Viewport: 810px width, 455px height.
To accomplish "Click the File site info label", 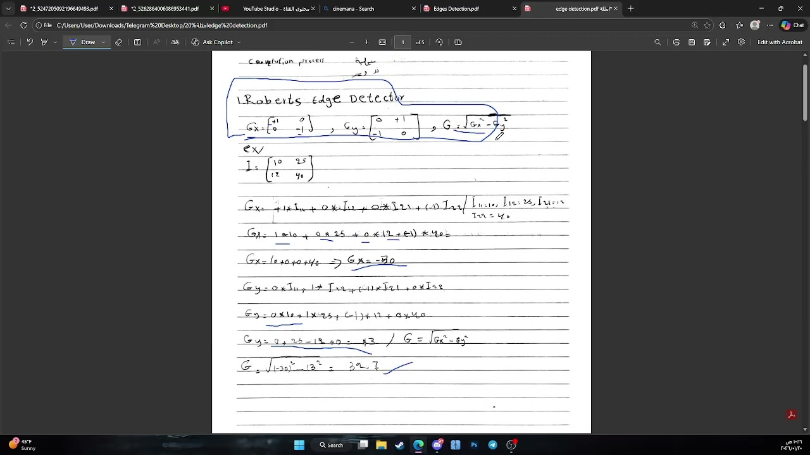I will [x=44, y=25].
